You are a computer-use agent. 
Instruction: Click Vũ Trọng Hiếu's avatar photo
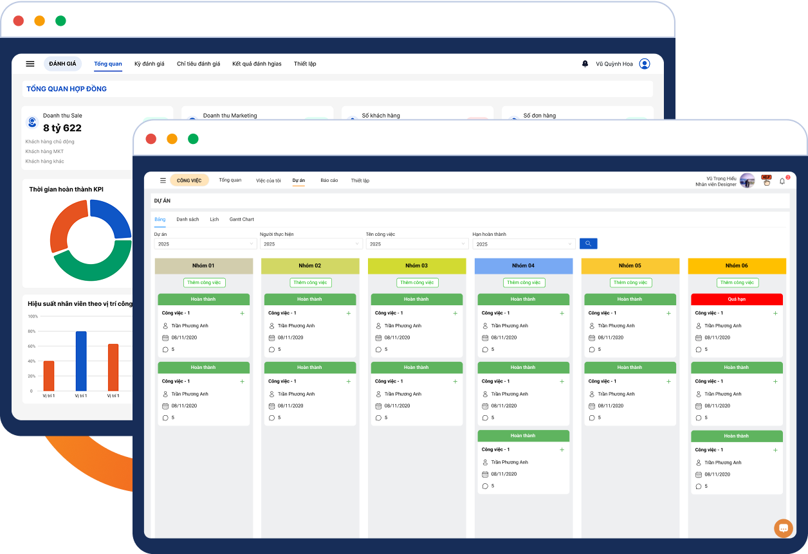coord(747,181)
